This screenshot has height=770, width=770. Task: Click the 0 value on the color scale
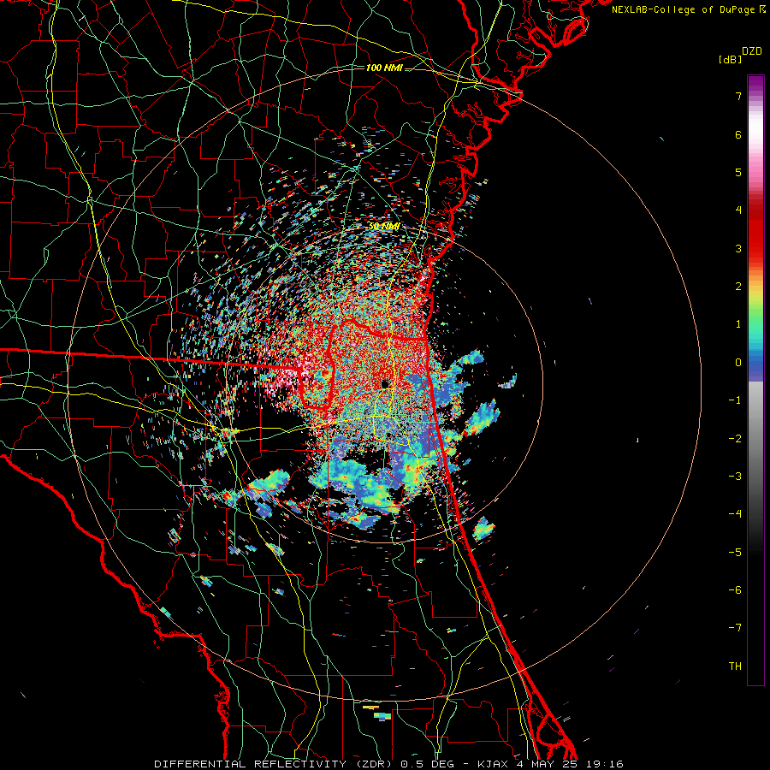point(738,363)
